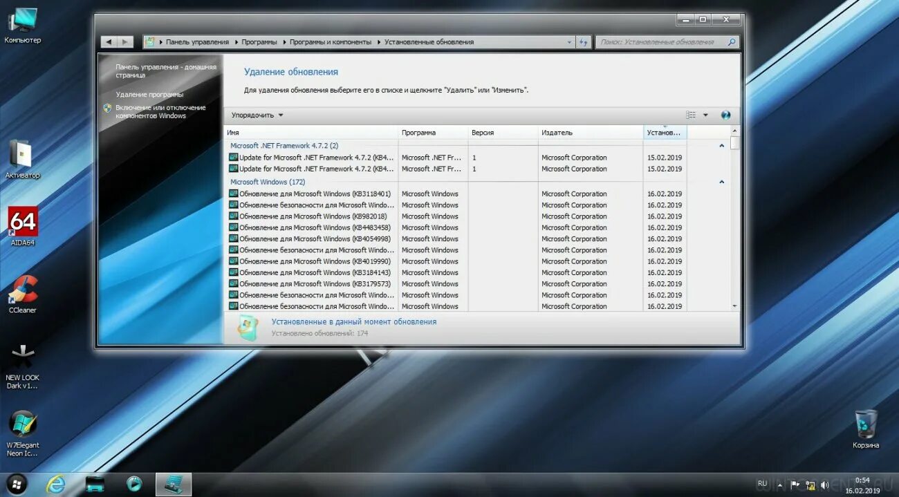Go to Программы и компоненты breadcrumb
Screen dimensions: 899x497
pos(331,42)
